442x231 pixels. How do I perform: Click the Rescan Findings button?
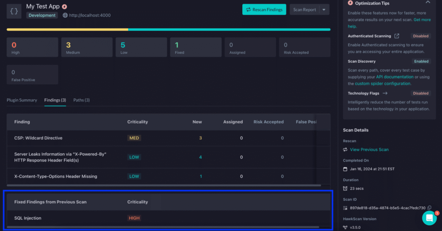[x=264, y=9]
